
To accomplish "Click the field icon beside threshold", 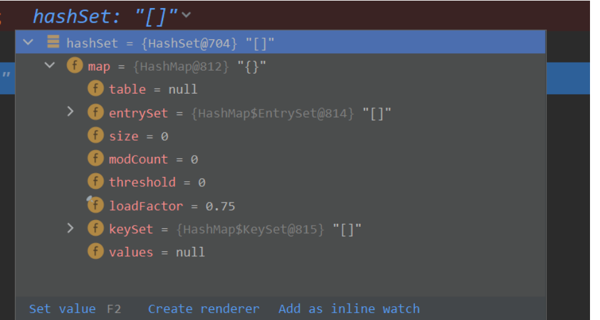I will tap(96, 182).
